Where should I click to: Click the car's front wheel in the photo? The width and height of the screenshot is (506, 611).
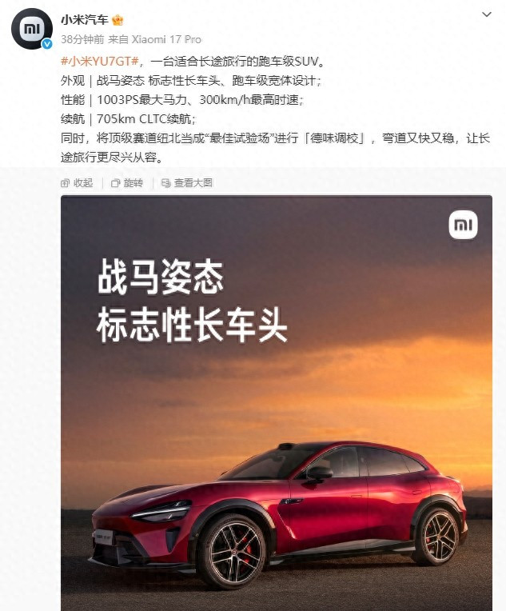(233, 549)
